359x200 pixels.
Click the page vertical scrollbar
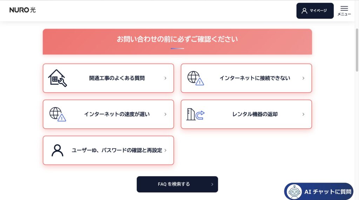tap(357, 45)
